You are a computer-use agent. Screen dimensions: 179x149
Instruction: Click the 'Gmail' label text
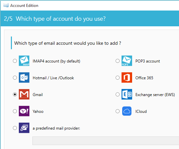pos(38,95)
